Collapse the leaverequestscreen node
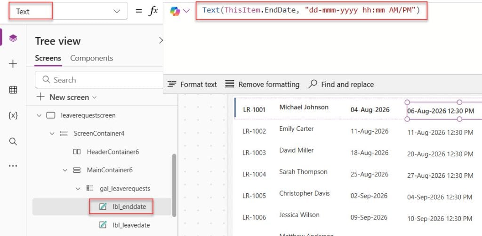The height and width of the screenshot is (236, 482). tap(39, 115)
